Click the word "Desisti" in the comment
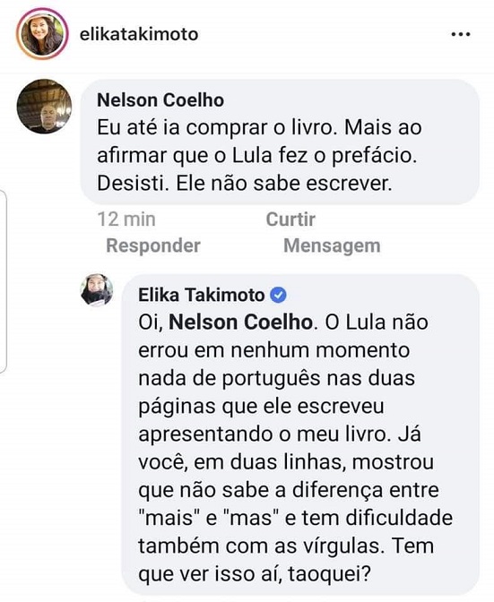This screenshot has height=602, width=494. click(133, 184)
